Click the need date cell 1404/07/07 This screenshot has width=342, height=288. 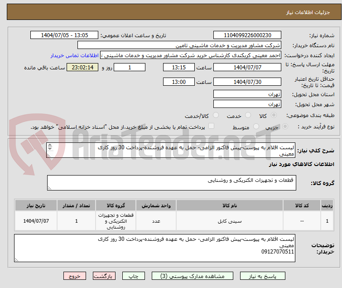click(x=36, y=221)
